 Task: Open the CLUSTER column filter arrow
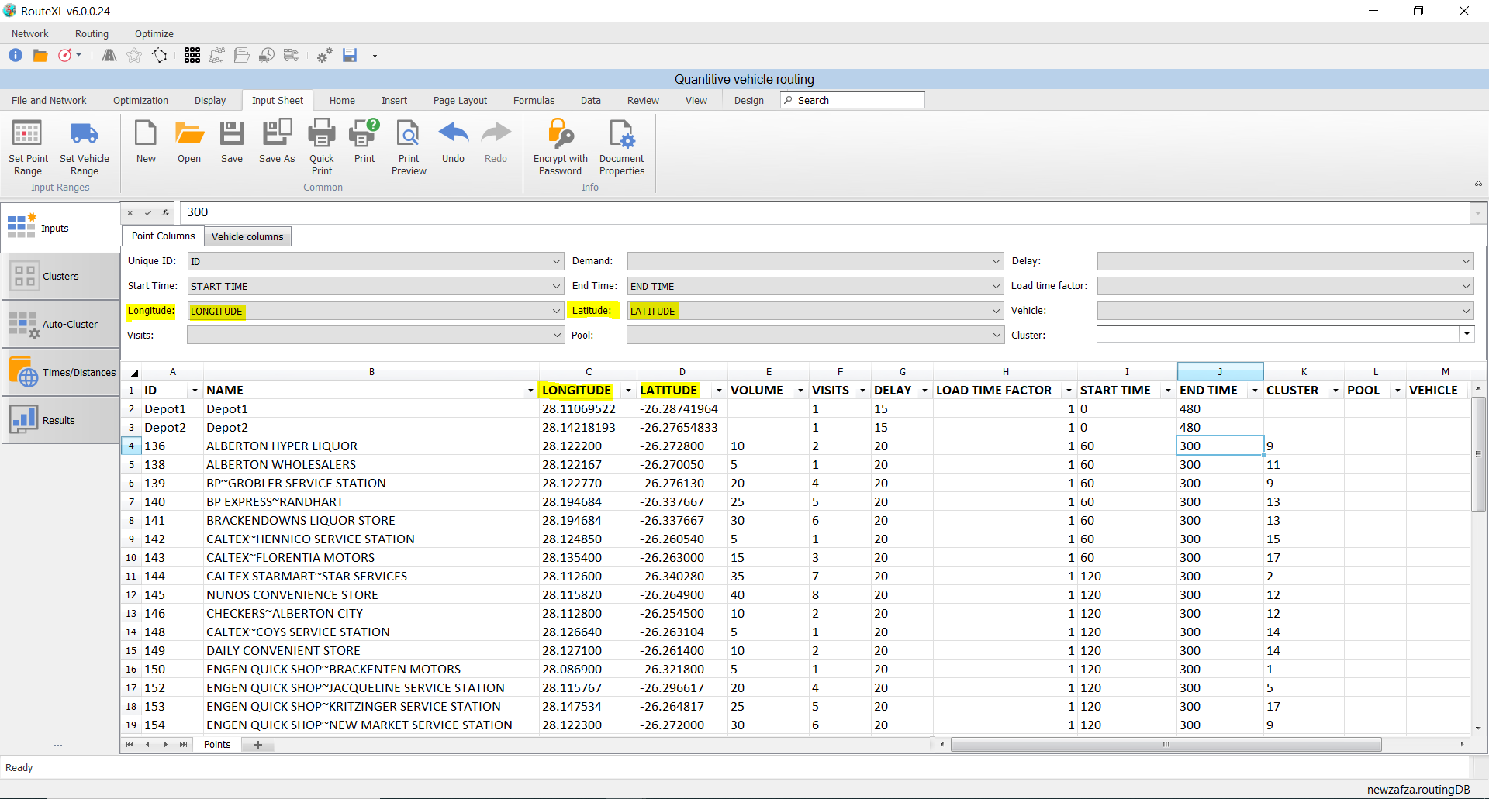pyautogui.click(x=1335, y=391)
